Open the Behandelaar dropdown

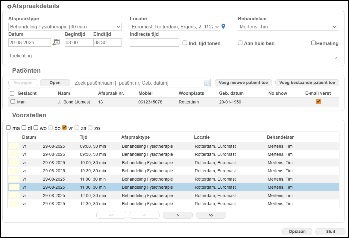click(x=288, y=27)
